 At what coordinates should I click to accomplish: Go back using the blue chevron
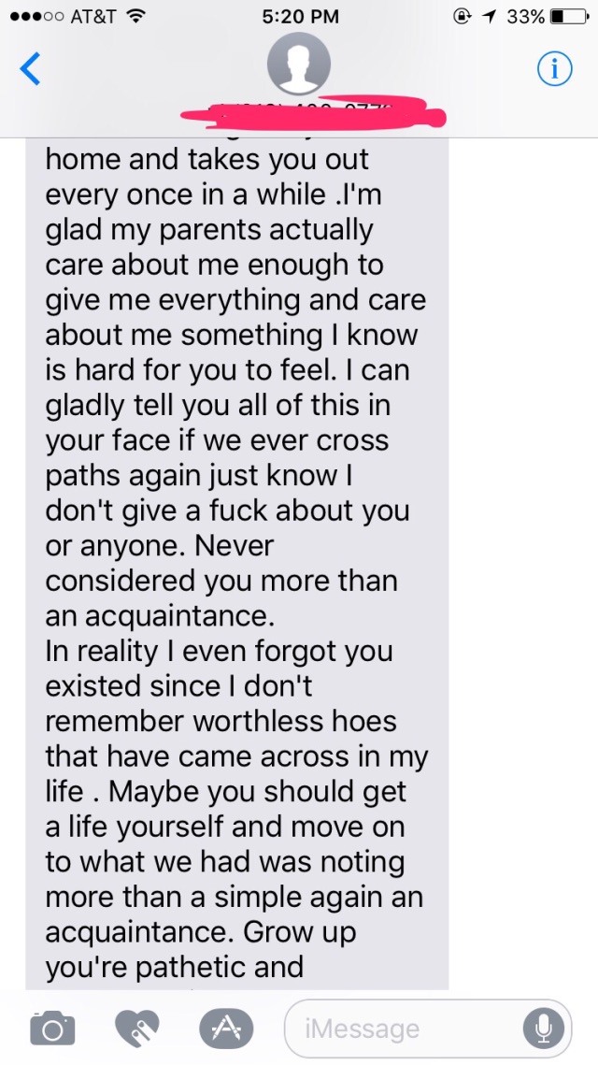point(31,69)
